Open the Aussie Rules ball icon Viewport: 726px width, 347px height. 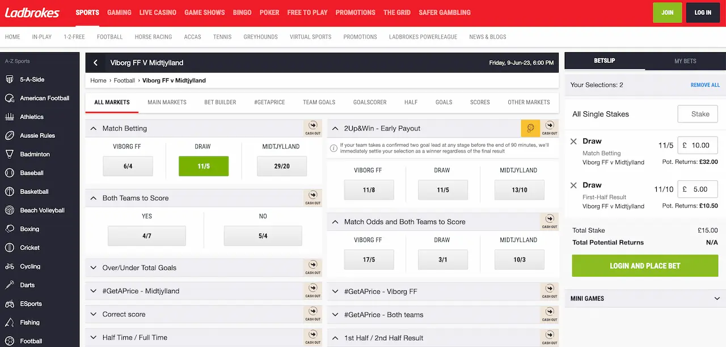10,136
